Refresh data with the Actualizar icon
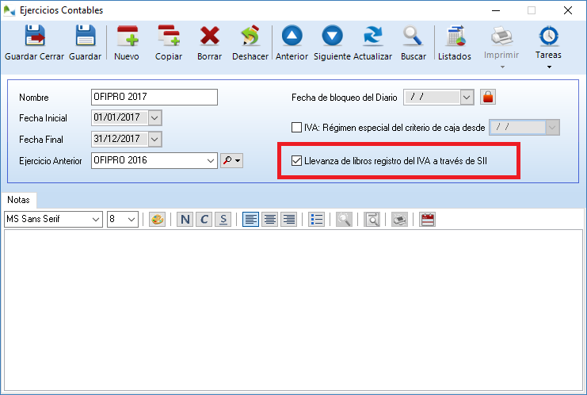This screenshot has height=395, width=587. (x=373, y=36)
